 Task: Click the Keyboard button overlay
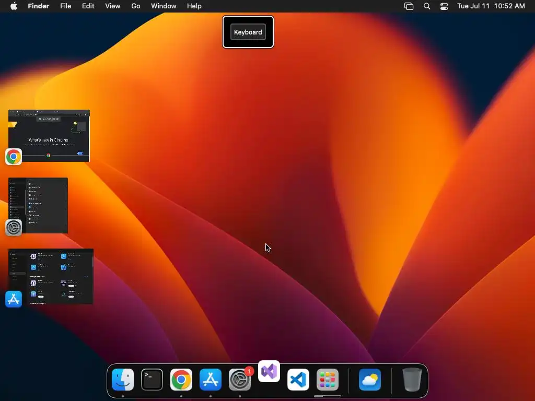[248, 32]
